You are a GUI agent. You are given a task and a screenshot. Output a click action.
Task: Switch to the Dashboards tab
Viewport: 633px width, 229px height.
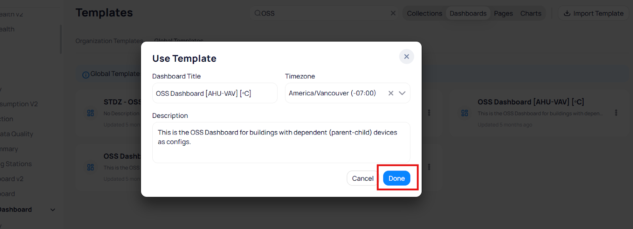[x=468, y=13]
